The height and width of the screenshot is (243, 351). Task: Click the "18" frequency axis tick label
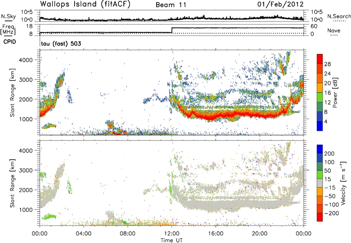(x=29, y=26)
